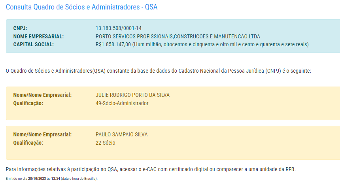Click the emission time 12:54
The width and height of the screenshot is (340, 183).
tap(55, 179)
